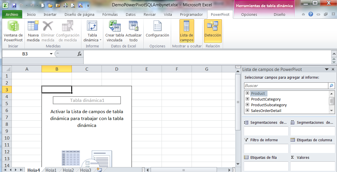This screenshot has height=172, width=337.
Task: Select column D header
Action: coord(117,69)
